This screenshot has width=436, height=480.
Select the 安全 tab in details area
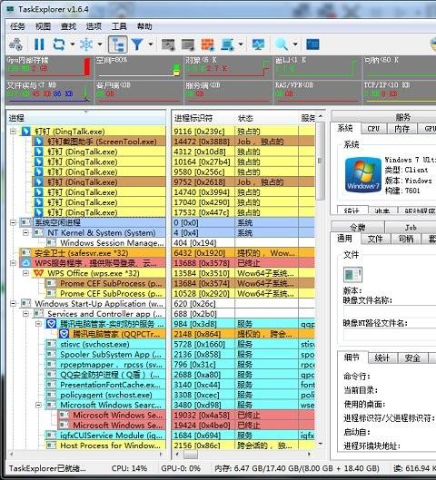(412, 358)
